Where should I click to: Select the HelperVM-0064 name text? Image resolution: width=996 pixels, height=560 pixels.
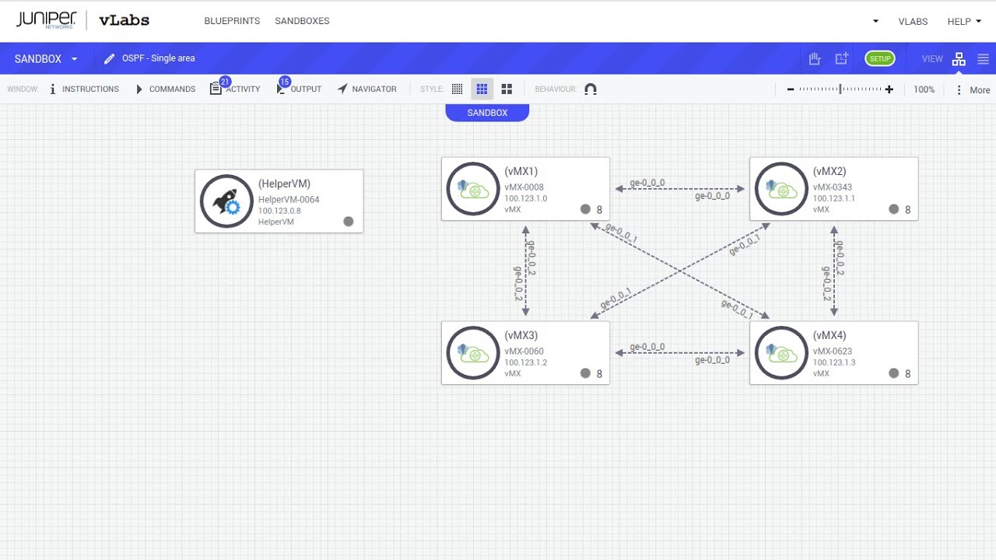pos(289,200)
